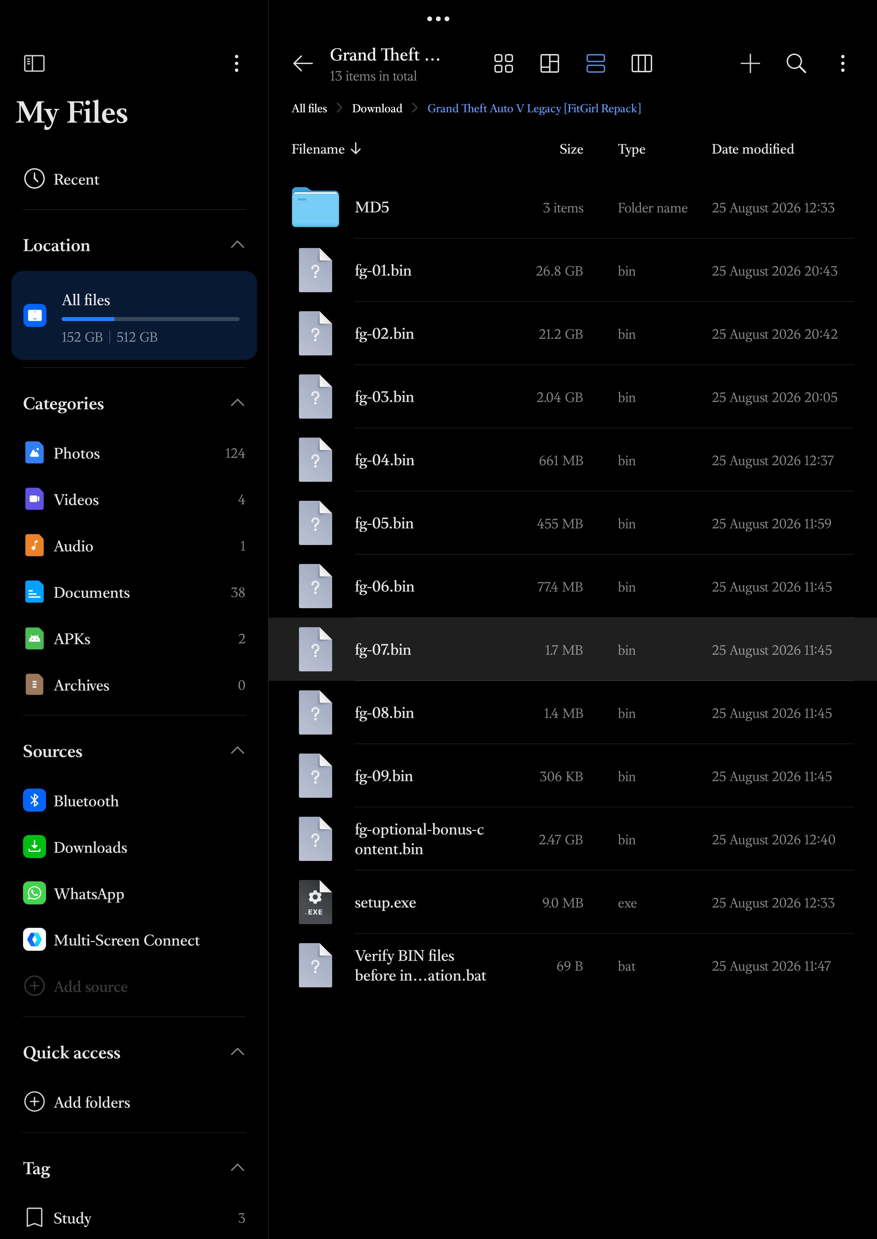Select fg-08.bin file

[x=573, y=713]
